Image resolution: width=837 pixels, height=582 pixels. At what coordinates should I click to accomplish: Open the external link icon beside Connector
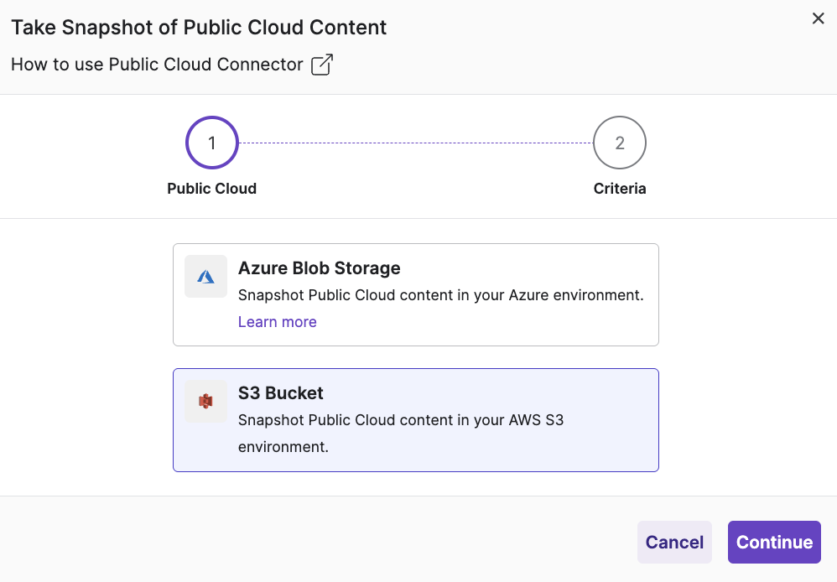pos(322,65)
